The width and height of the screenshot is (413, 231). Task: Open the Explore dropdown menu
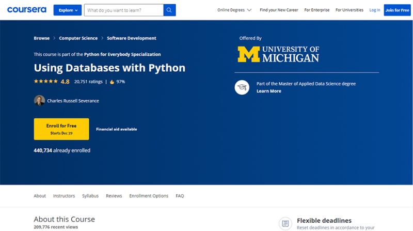pyautogui.click(x=68, y=10)
